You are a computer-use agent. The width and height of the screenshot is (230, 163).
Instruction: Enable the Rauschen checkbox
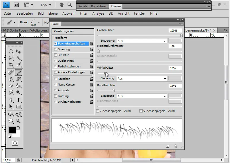tap(55, 79)
